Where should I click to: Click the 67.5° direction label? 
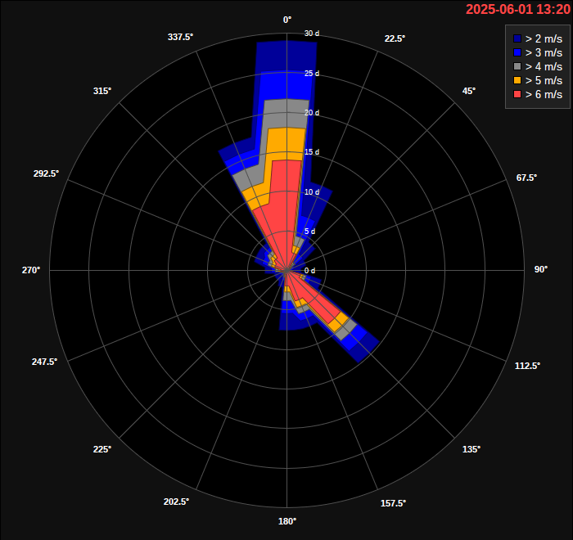point(526,178)
